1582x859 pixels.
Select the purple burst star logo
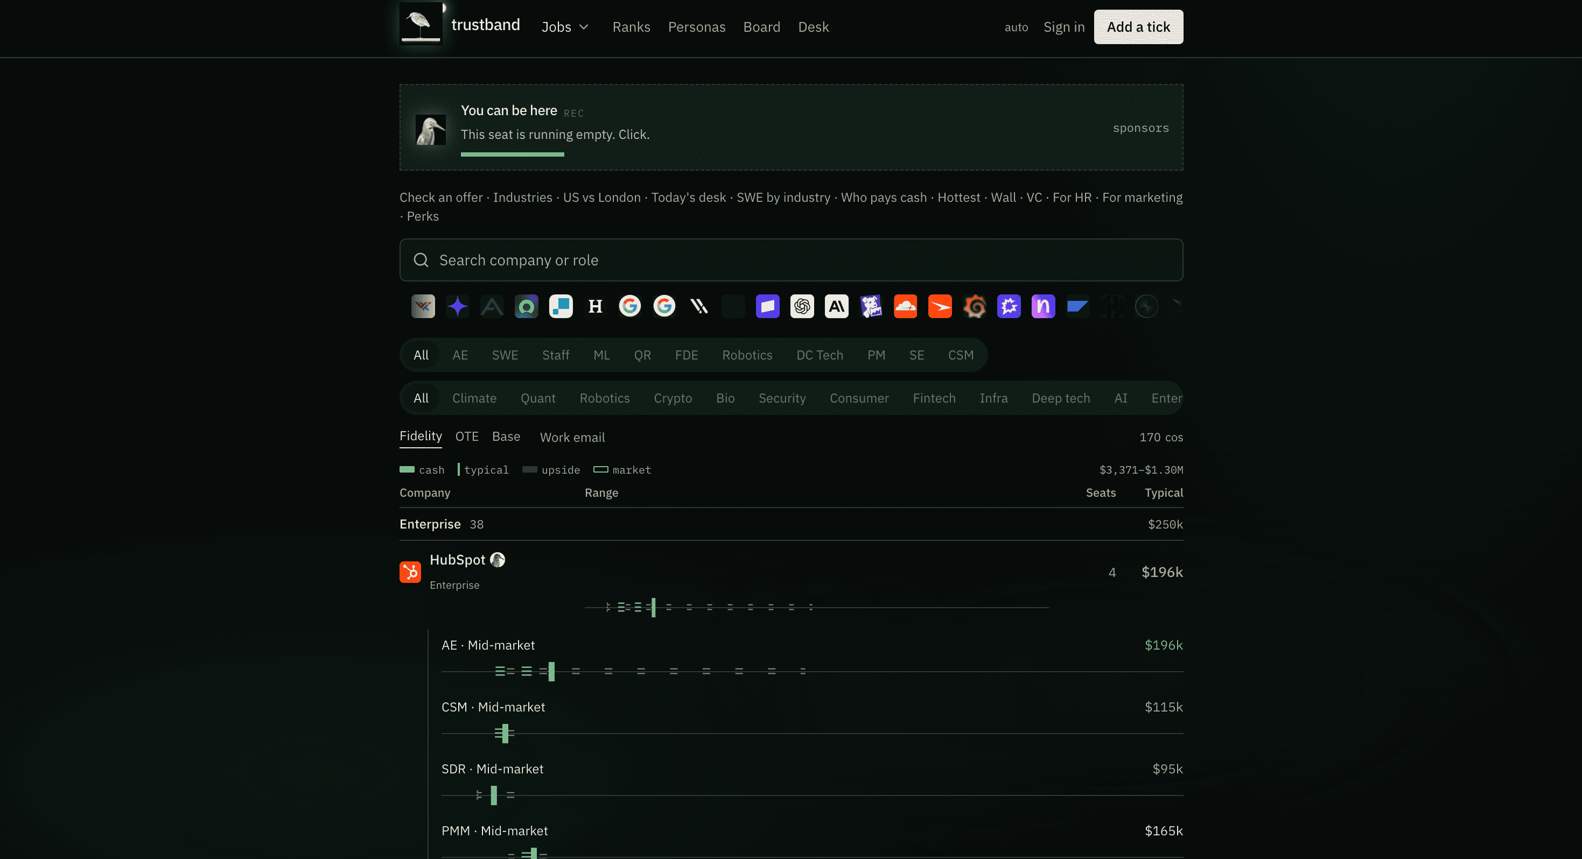[1009, 306]
